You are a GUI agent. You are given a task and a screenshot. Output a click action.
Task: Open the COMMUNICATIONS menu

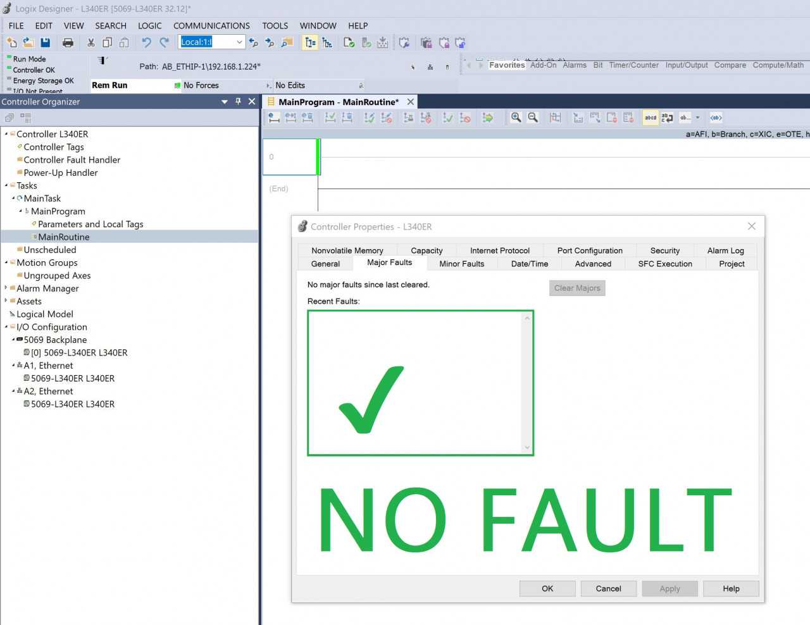coord(211,26)
